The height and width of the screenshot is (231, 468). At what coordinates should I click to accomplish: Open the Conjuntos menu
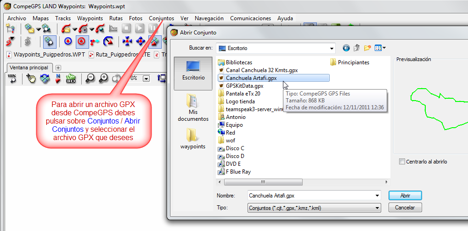click(162, 18)
